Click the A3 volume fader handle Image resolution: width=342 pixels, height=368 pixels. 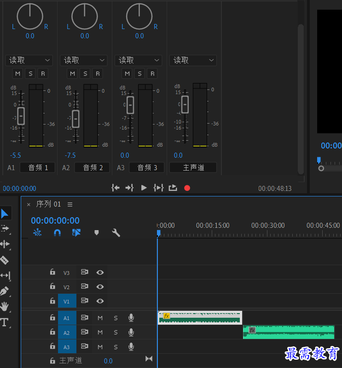(130, 105)
